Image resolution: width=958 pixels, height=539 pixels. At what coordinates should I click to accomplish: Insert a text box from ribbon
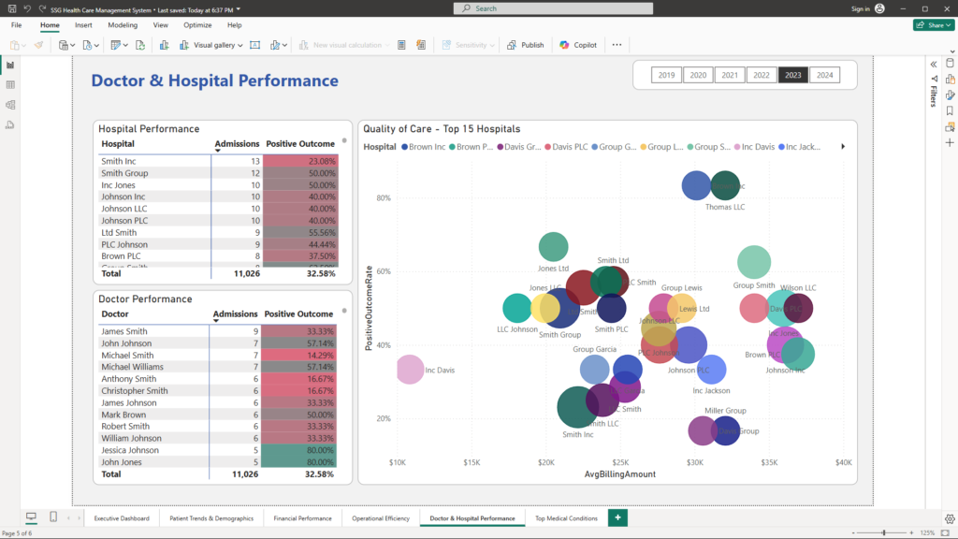point(255,45)
